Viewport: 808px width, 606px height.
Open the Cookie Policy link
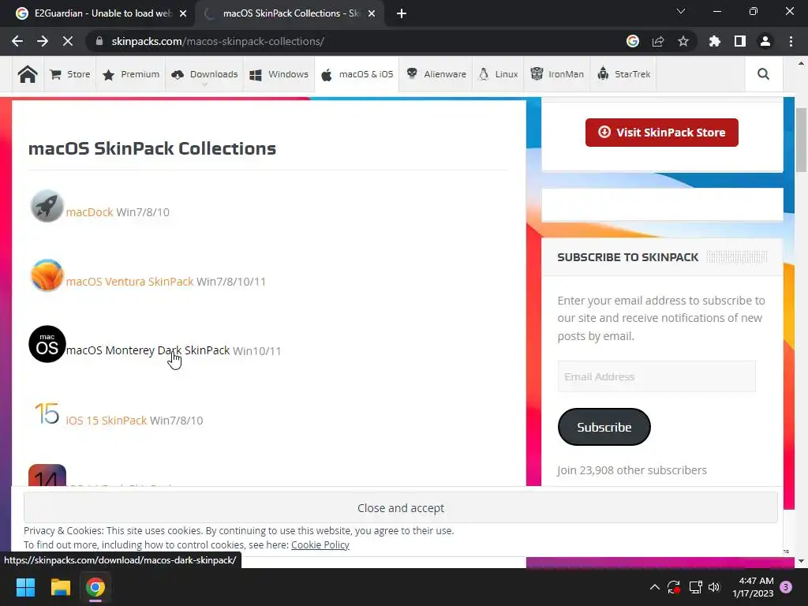[320, 544]
